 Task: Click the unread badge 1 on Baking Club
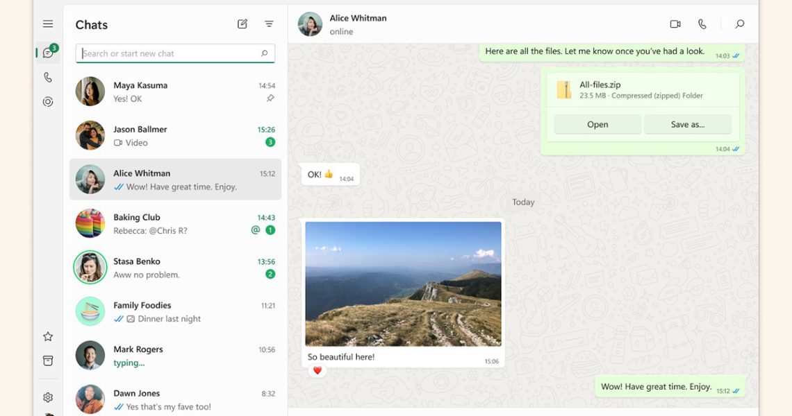coord(270,230)
